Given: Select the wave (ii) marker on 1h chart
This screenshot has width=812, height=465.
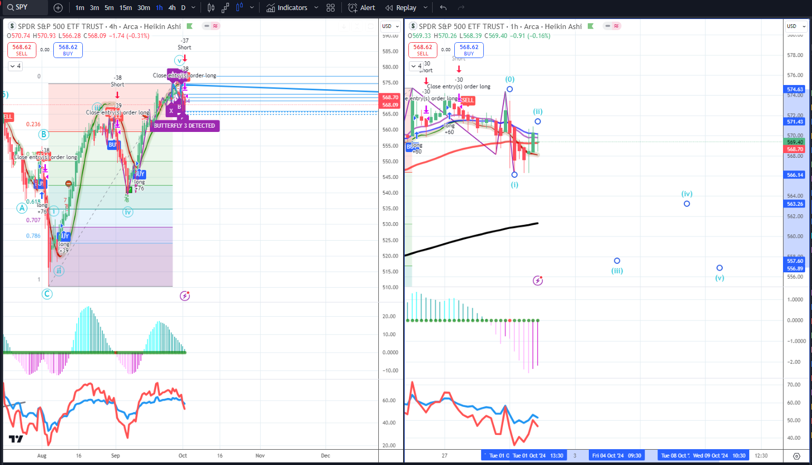Looking at the screenshot, I should click(538, 121).
